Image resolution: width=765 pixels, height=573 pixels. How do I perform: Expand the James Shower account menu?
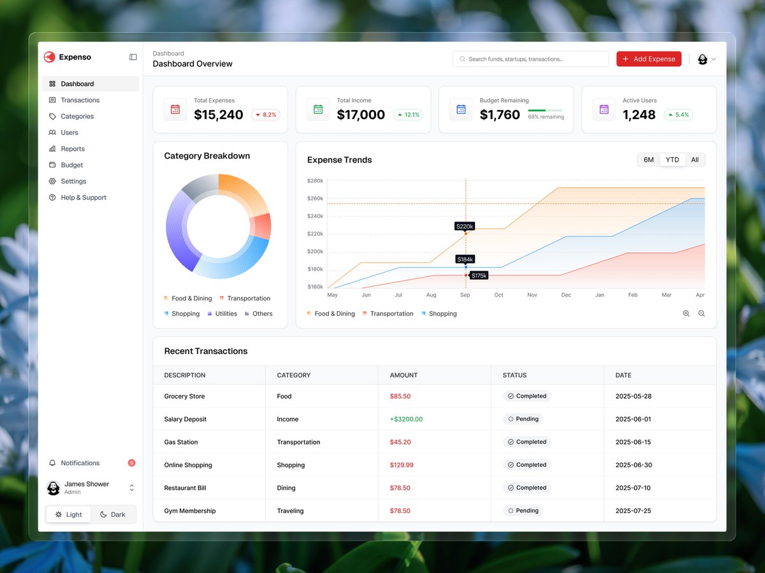(131, 488)
